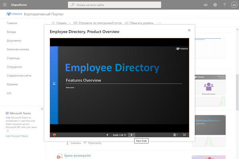Image resolution: width=239 pixels, height=159 pixels.
Task: Go to Записная книжка in the left navigation
Action: (x=18, y=49)
